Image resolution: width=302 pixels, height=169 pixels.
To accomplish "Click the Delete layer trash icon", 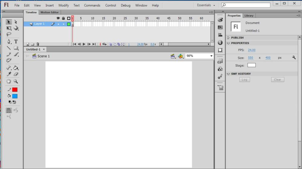I will [37, 44].
